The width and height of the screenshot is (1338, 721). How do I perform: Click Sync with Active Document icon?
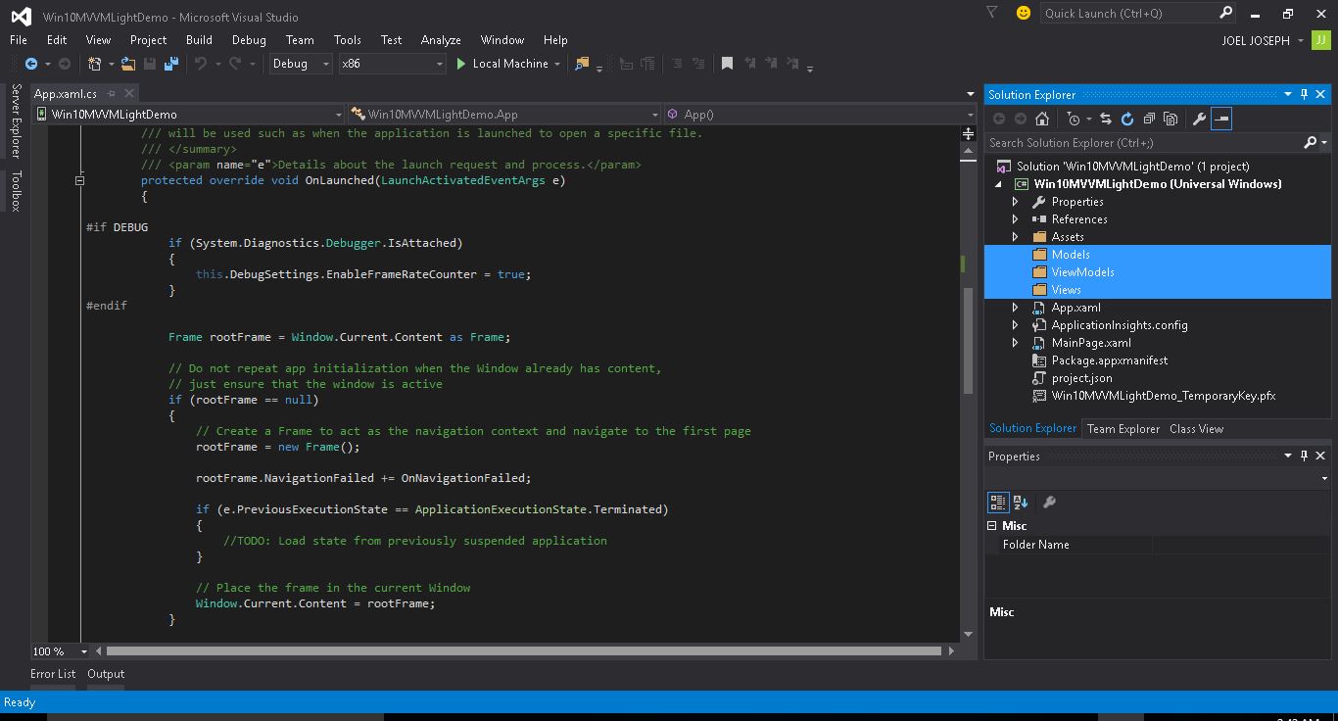click(x=1106, y=119)
